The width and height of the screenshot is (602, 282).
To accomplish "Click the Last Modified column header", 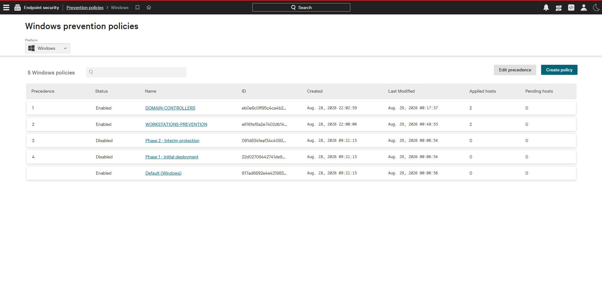I will (401, 91).
